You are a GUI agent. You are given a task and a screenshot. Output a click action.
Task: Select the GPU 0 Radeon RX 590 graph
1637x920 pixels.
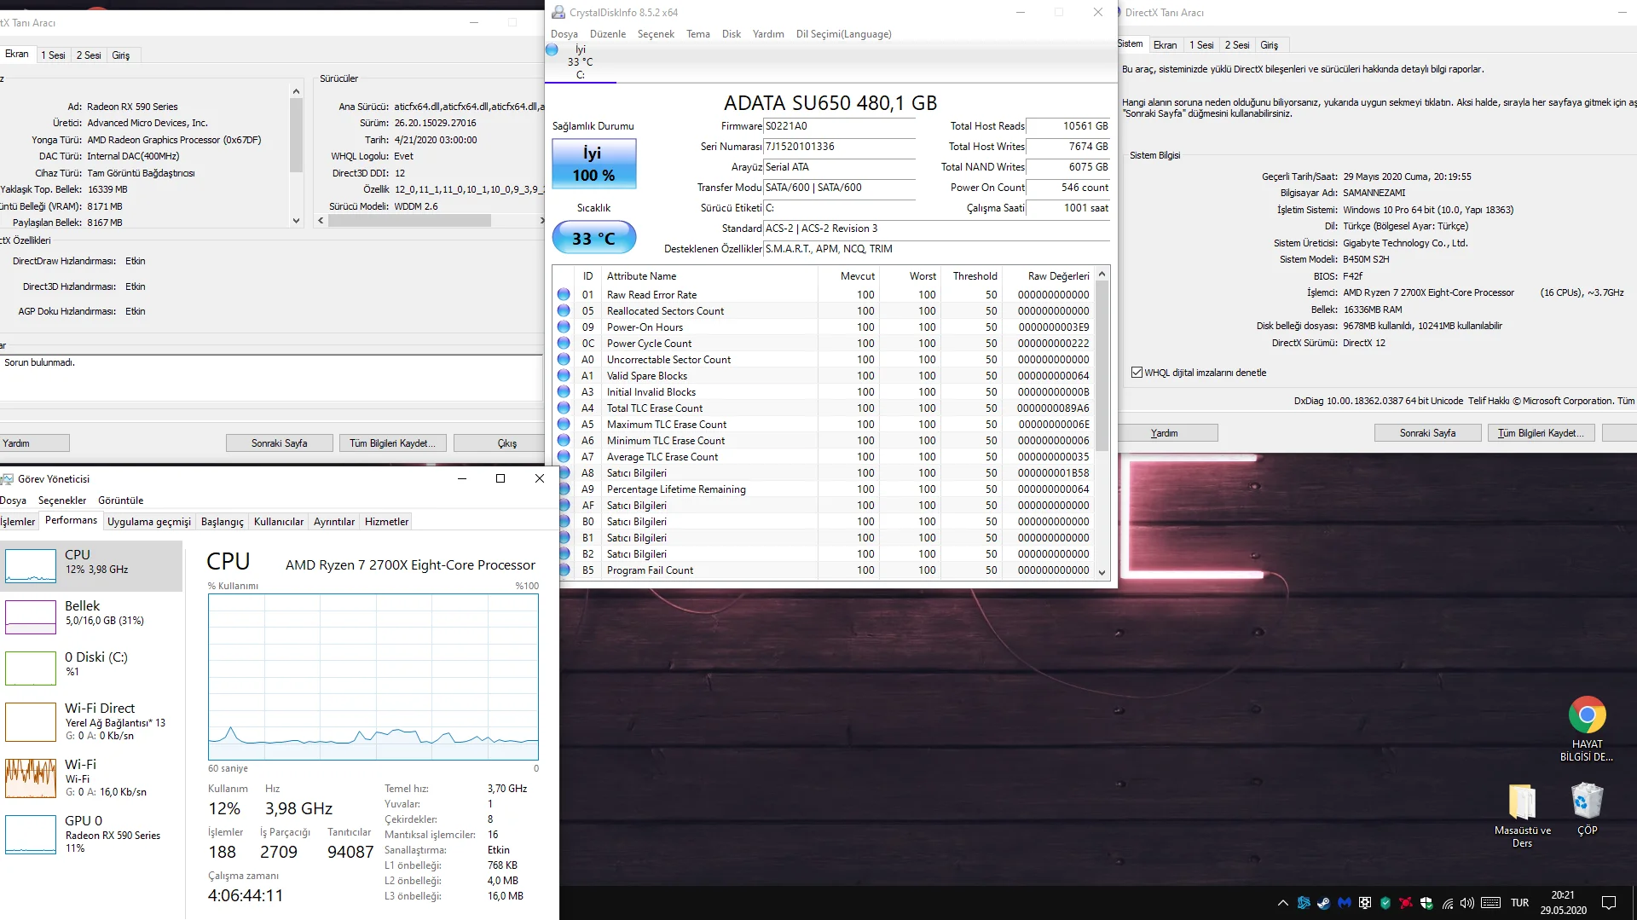(92, 835)
